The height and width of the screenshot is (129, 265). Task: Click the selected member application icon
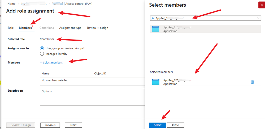[x=156, y=82]
